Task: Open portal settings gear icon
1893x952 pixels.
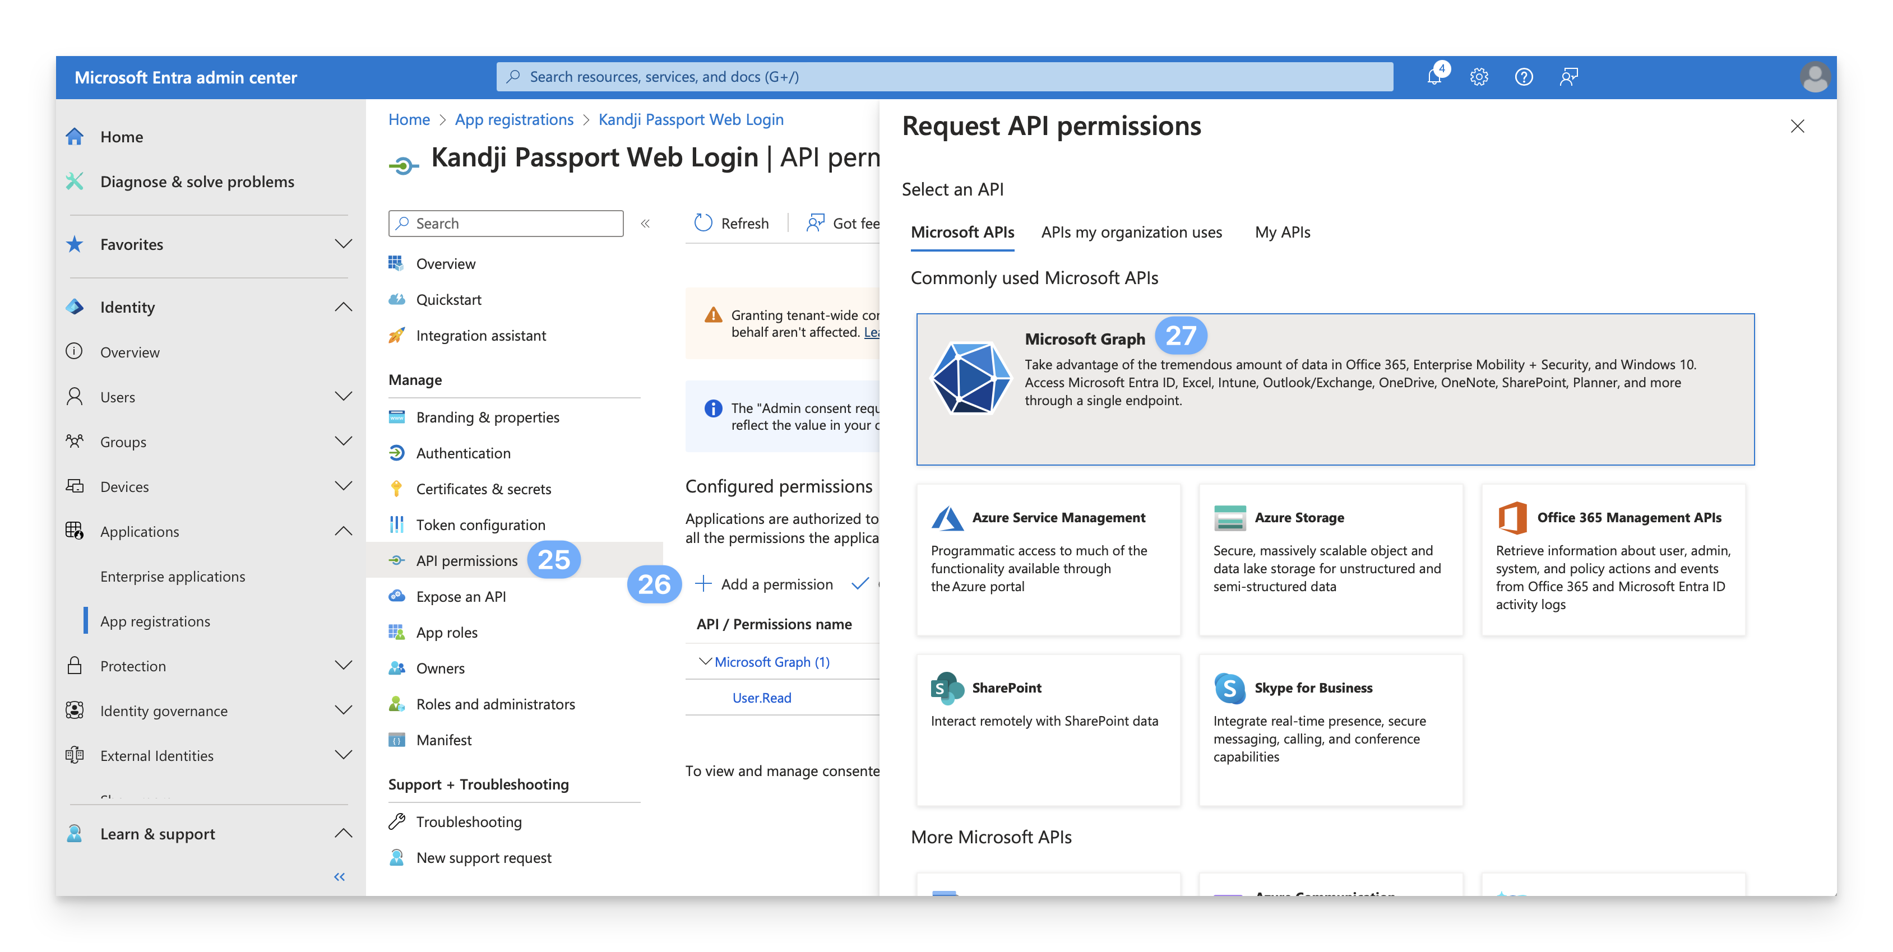Action: 1479,77
